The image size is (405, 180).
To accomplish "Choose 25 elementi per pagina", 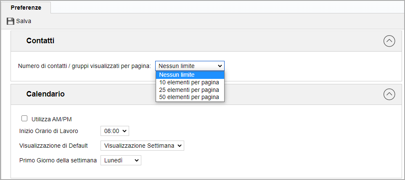I will tap(190, 90).
